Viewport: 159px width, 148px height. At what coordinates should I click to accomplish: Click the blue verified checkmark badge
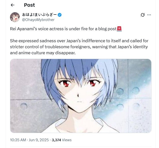click(59, 15)
